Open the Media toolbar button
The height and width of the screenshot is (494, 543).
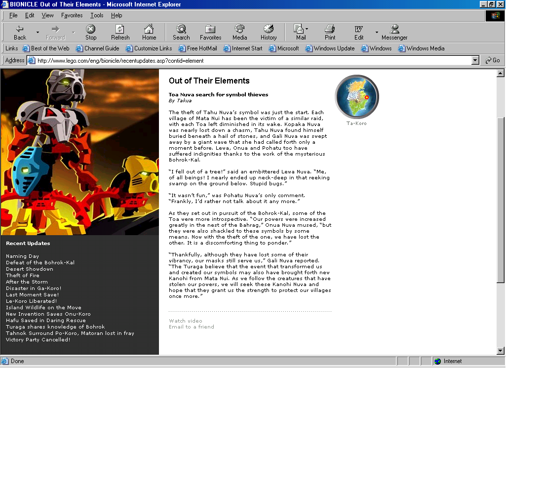pyautogui.click(x=239, y=32)
